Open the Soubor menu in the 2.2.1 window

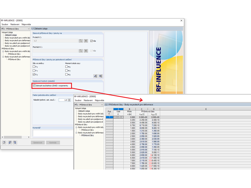pyautogui.click(x=78, y=100)
